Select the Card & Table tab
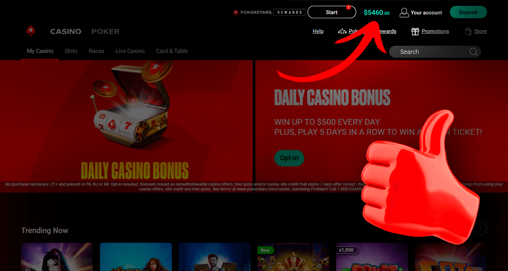This screenshot has height=271, width=508. [172, 51]
